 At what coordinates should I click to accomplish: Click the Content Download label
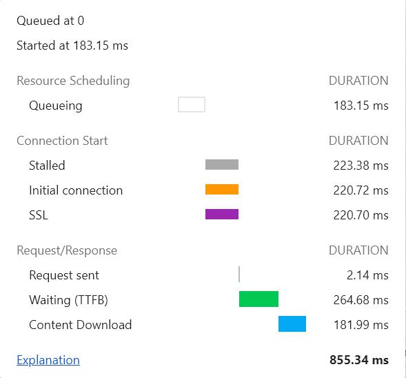coord(80,325)
